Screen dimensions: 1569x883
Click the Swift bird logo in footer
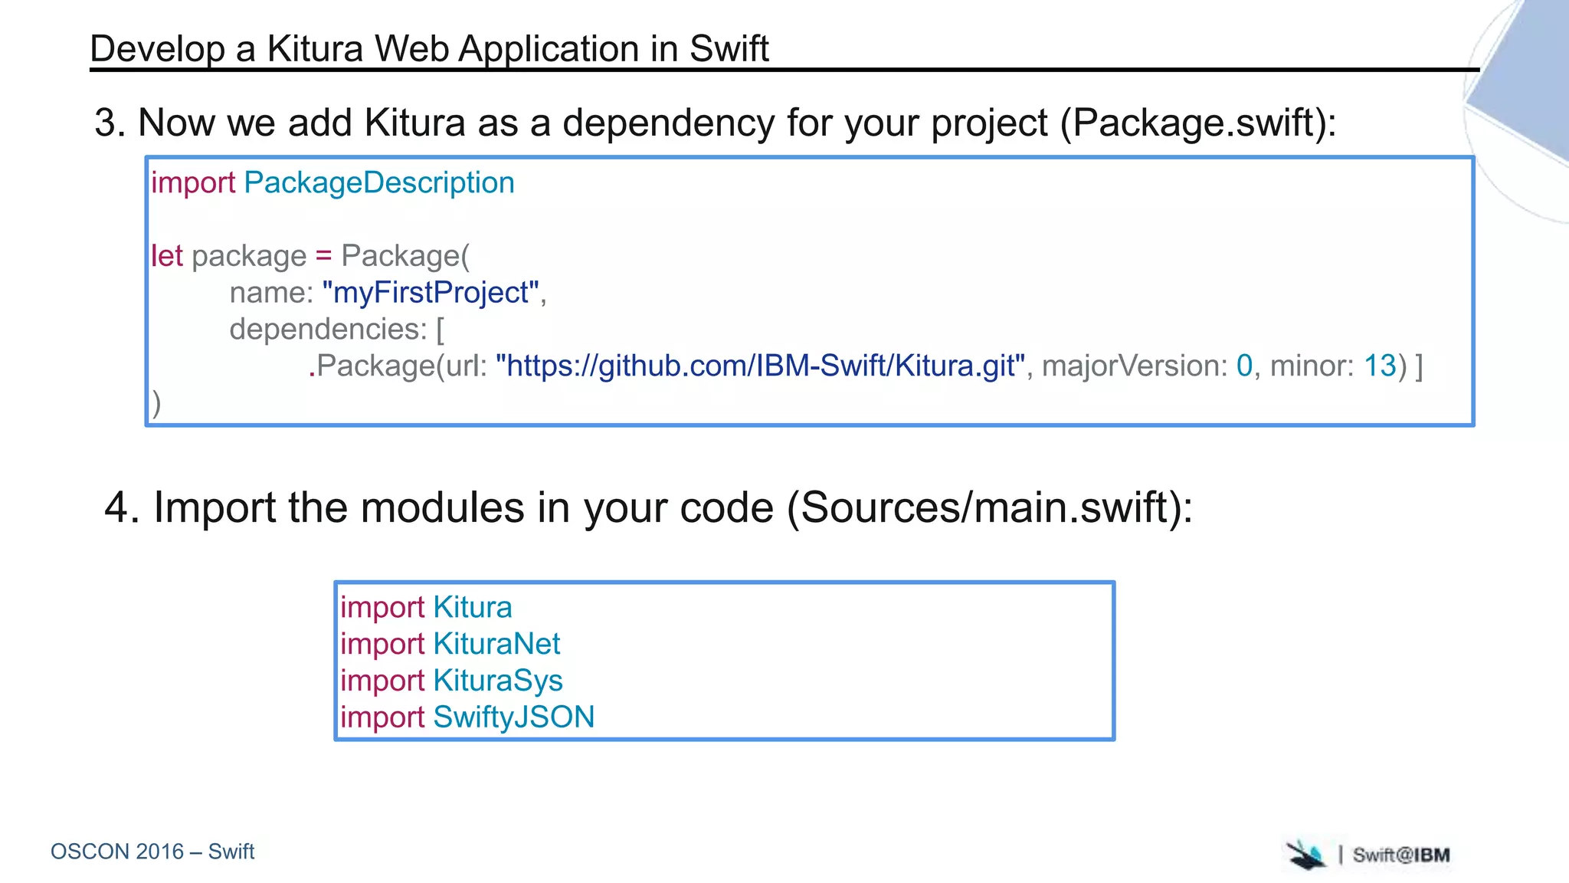1305,855
